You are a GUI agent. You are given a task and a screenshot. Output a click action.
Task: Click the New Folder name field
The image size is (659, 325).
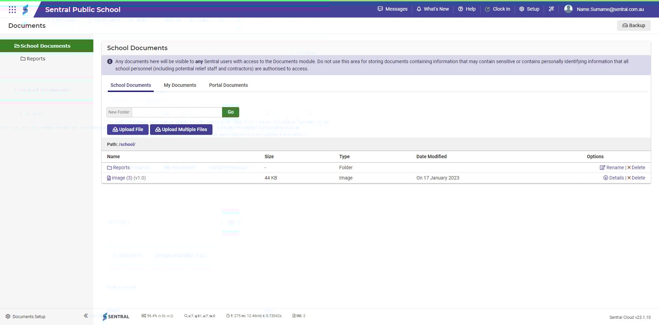(177, 112)
